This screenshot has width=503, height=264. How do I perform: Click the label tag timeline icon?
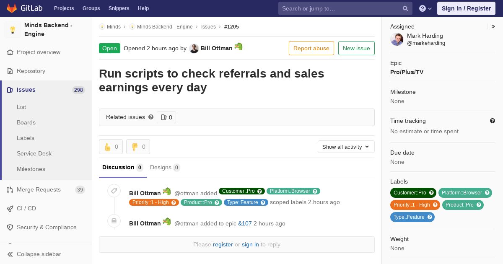pyautogui.click(x=114, y=191)
